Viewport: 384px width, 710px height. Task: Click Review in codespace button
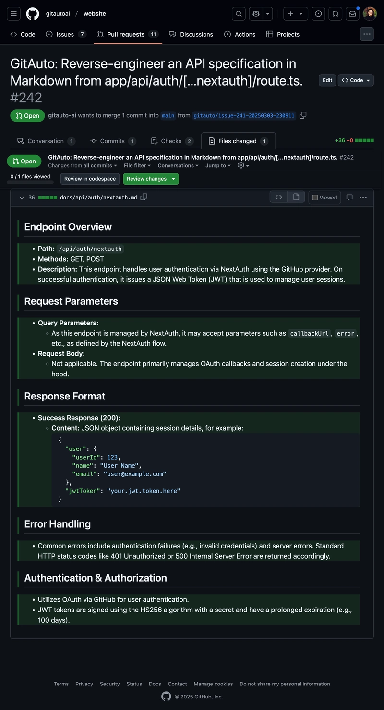click(90, 179)
